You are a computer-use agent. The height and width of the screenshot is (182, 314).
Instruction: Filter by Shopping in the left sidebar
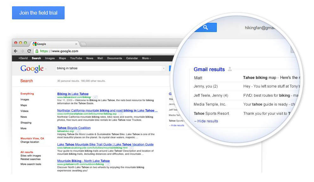click(26, 123)
